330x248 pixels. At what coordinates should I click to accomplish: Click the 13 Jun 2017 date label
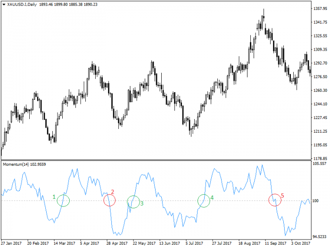pyautogui.click(x=169, y=243)
